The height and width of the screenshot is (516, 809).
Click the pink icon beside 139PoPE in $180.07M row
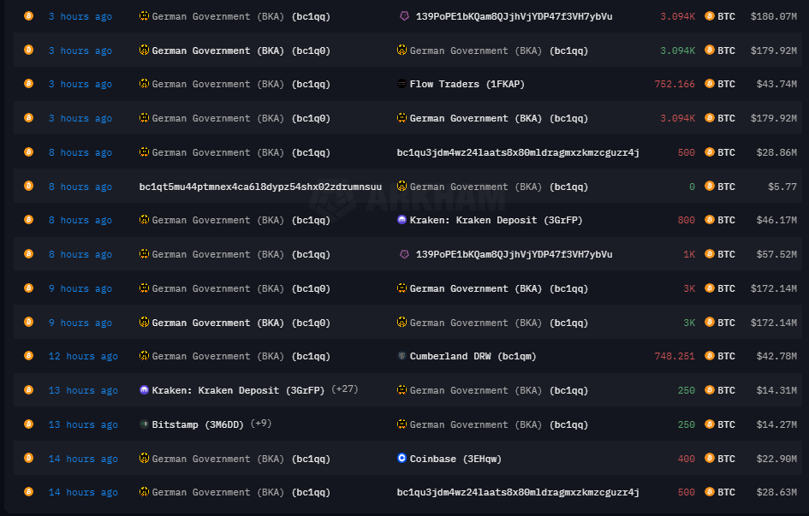point(403,16)
